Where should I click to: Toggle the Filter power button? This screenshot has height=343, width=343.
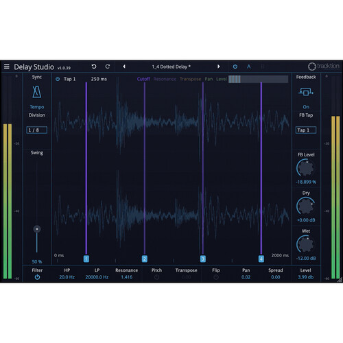pos(37,277)
